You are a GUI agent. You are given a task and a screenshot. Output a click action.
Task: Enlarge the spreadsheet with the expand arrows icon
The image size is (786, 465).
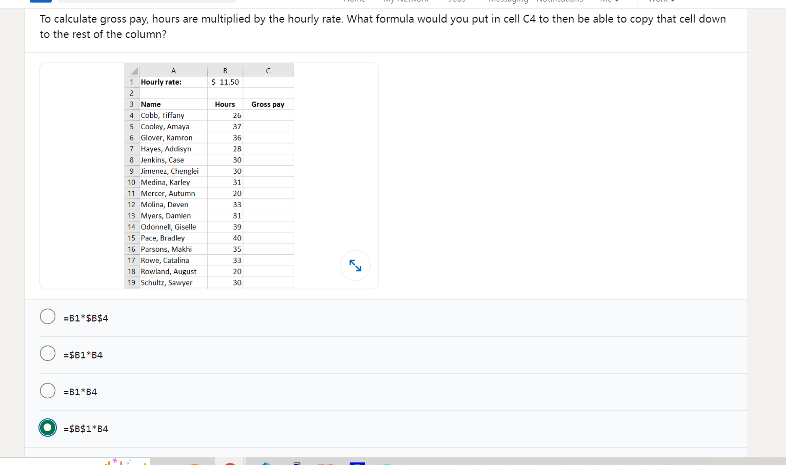click(355, 266)
